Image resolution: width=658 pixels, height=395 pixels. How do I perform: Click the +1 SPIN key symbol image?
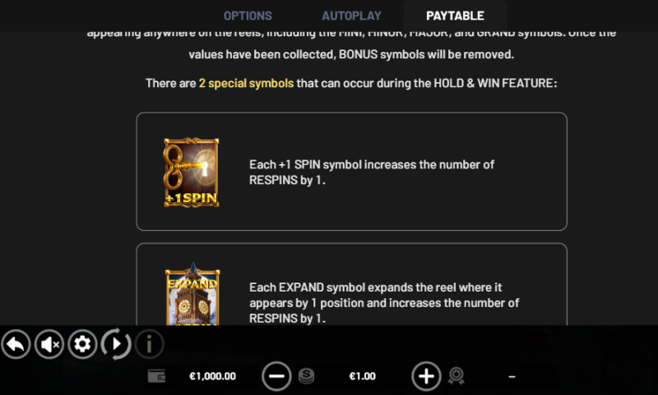tap(192, 172)
